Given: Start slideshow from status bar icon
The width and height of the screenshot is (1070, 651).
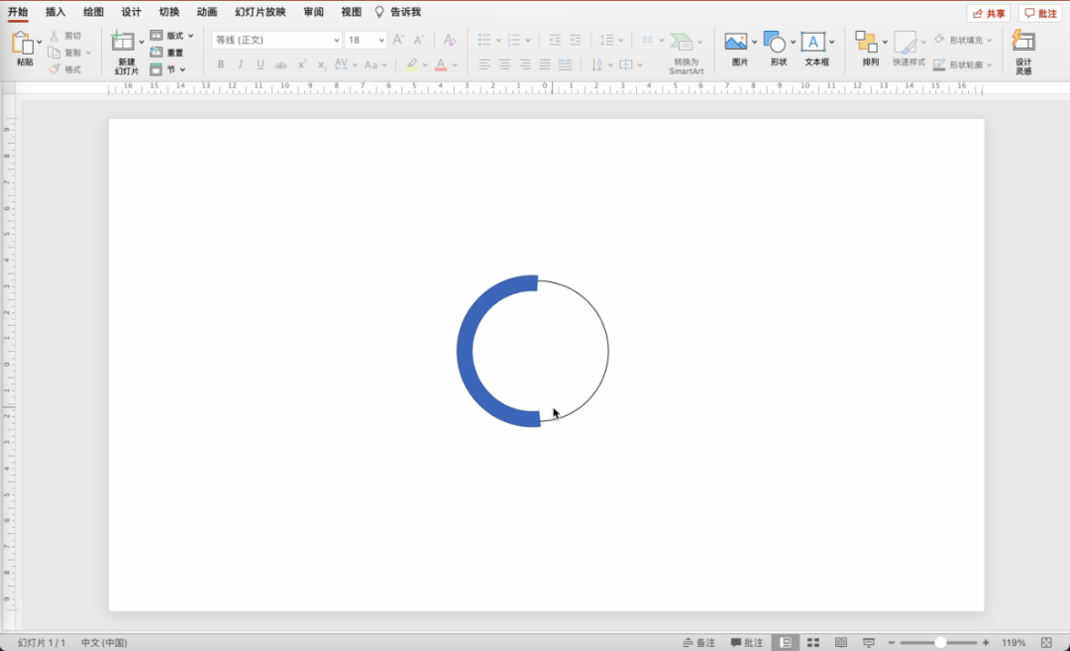Looking at the screenshot, I should [869, 643].
